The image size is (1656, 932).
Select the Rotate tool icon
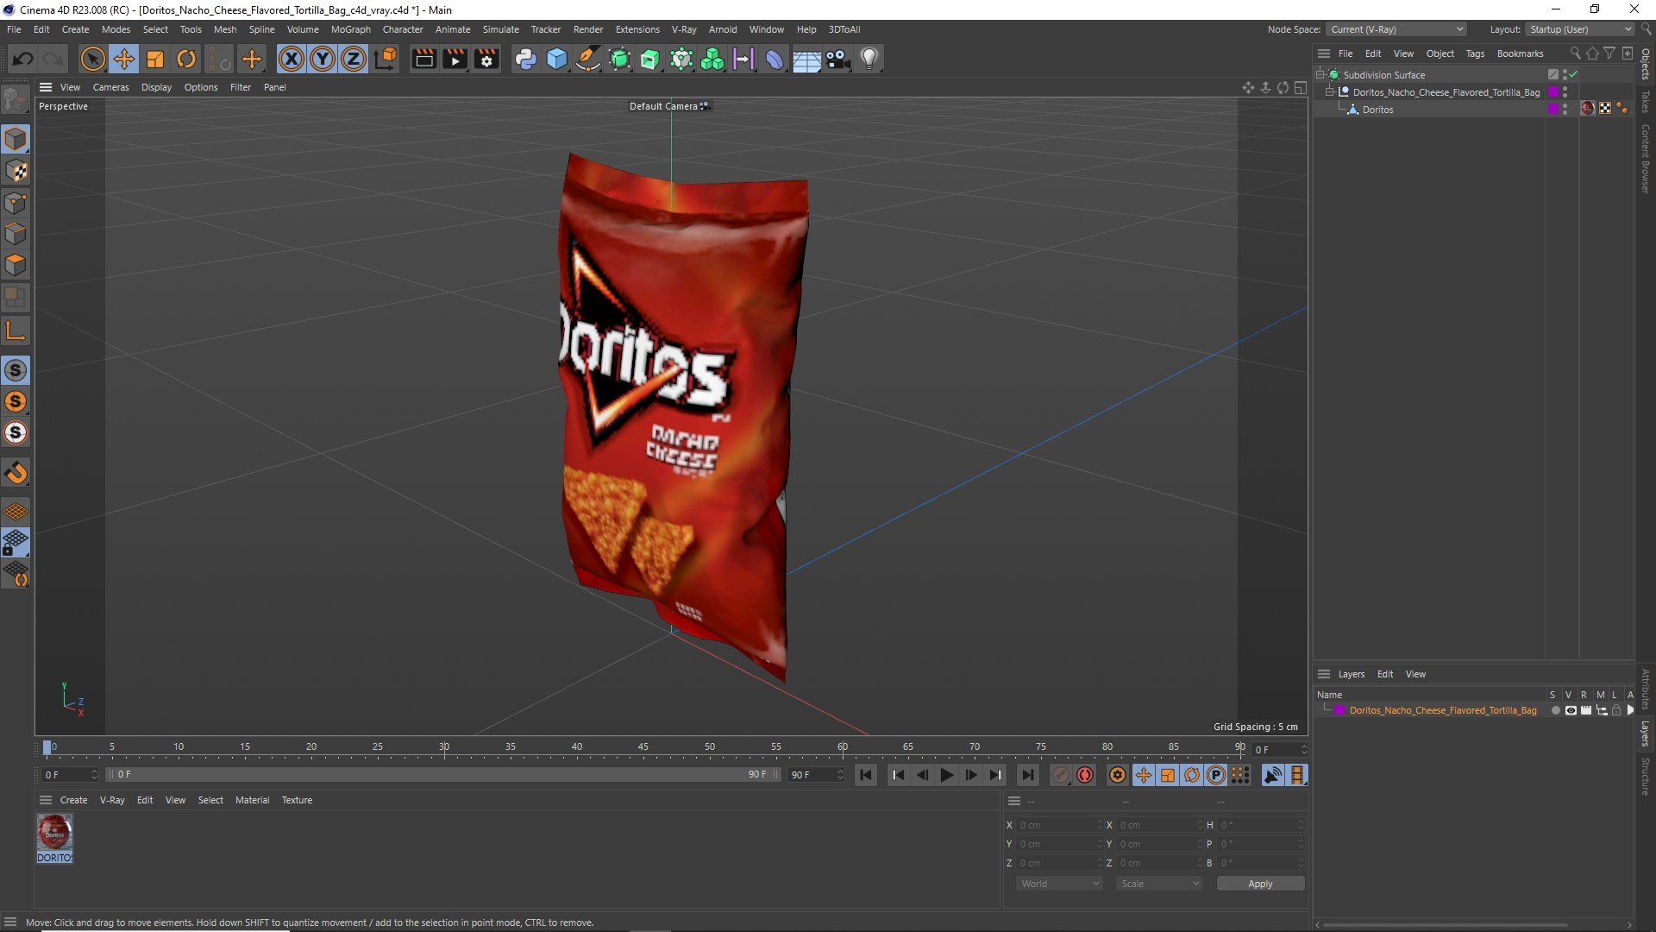point(186,59)
